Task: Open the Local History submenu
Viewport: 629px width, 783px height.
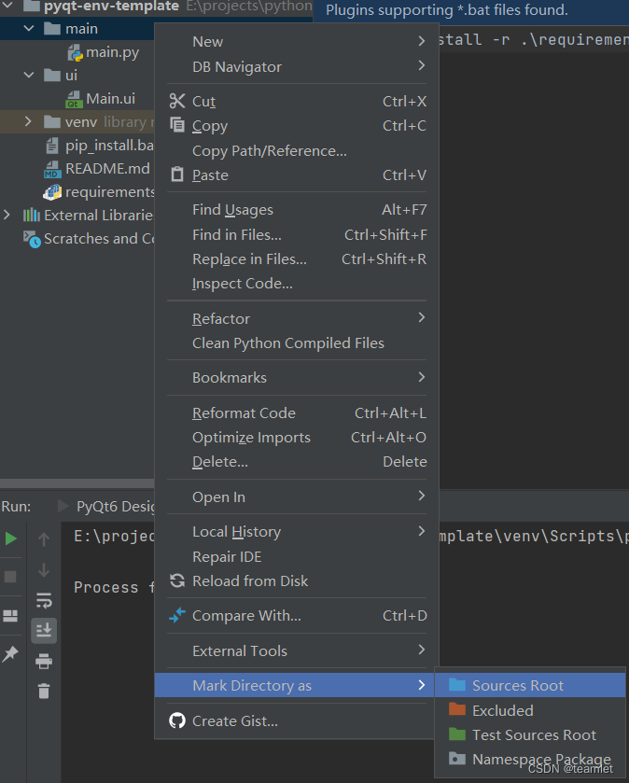Action: tap(297, 532)
